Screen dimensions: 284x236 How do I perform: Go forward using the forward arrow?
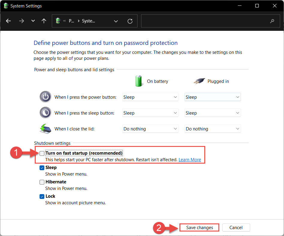pos(21,21)
